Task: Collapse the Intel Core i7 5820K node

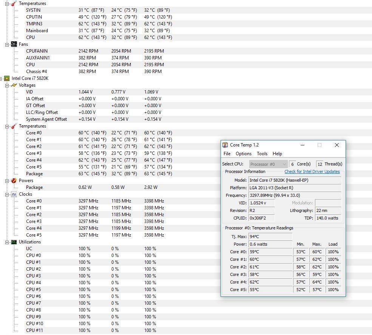Action: pos(1,78)
